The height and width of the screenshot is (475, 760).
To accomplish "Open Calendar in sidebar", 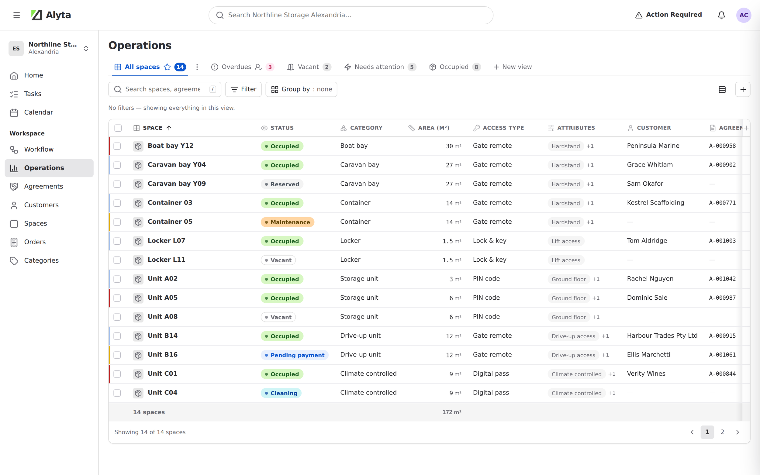I will [49, 112].
